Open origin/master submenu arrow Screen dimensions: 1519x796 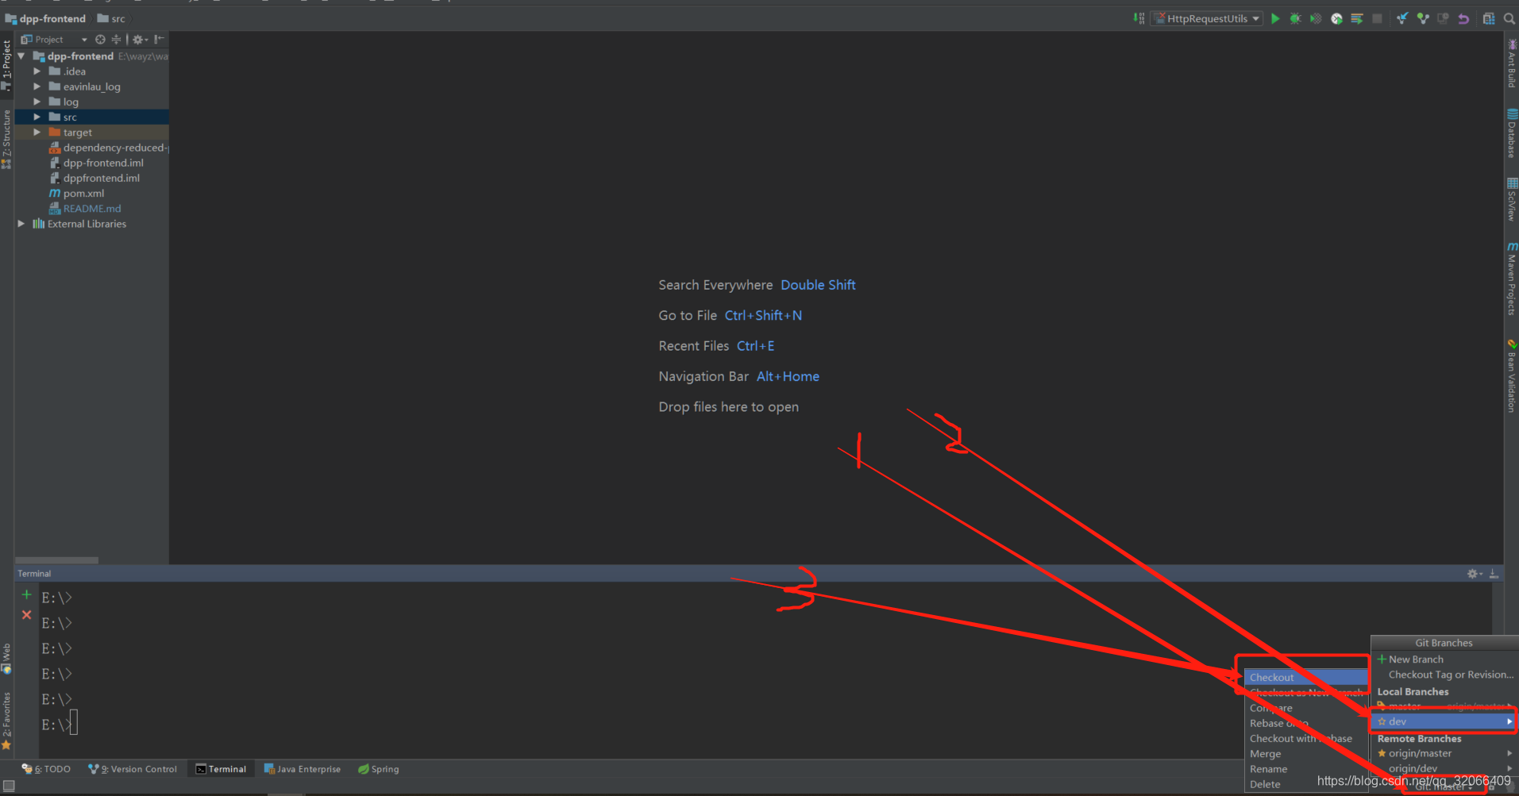point(1509,753)
